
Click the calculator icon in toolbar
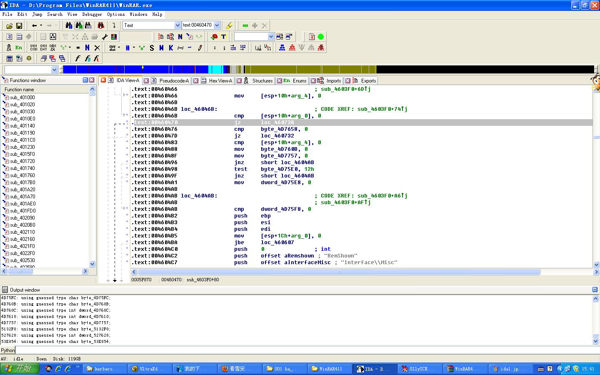pyautogui.click(x=9, y=59)
